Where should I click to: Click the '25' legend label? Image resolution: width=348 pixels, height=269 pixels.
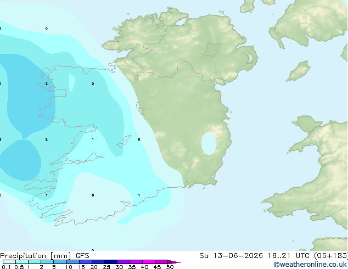pyautogui.click(x=106, y=267)
